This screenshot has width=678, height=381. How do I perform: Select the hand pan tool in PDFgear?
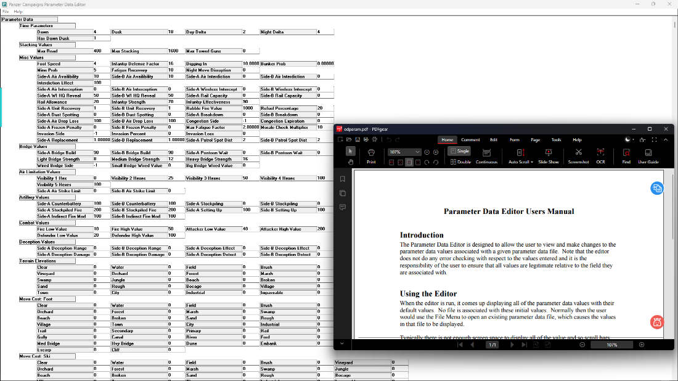[350, 162]
